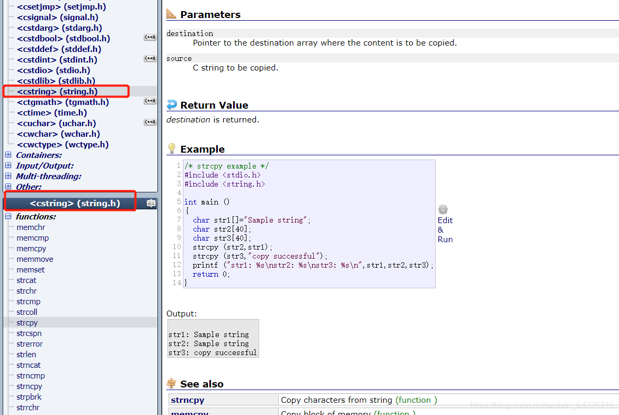
Task: Click the <cstring> (string.h) panel header title
Action: [75, 204]
